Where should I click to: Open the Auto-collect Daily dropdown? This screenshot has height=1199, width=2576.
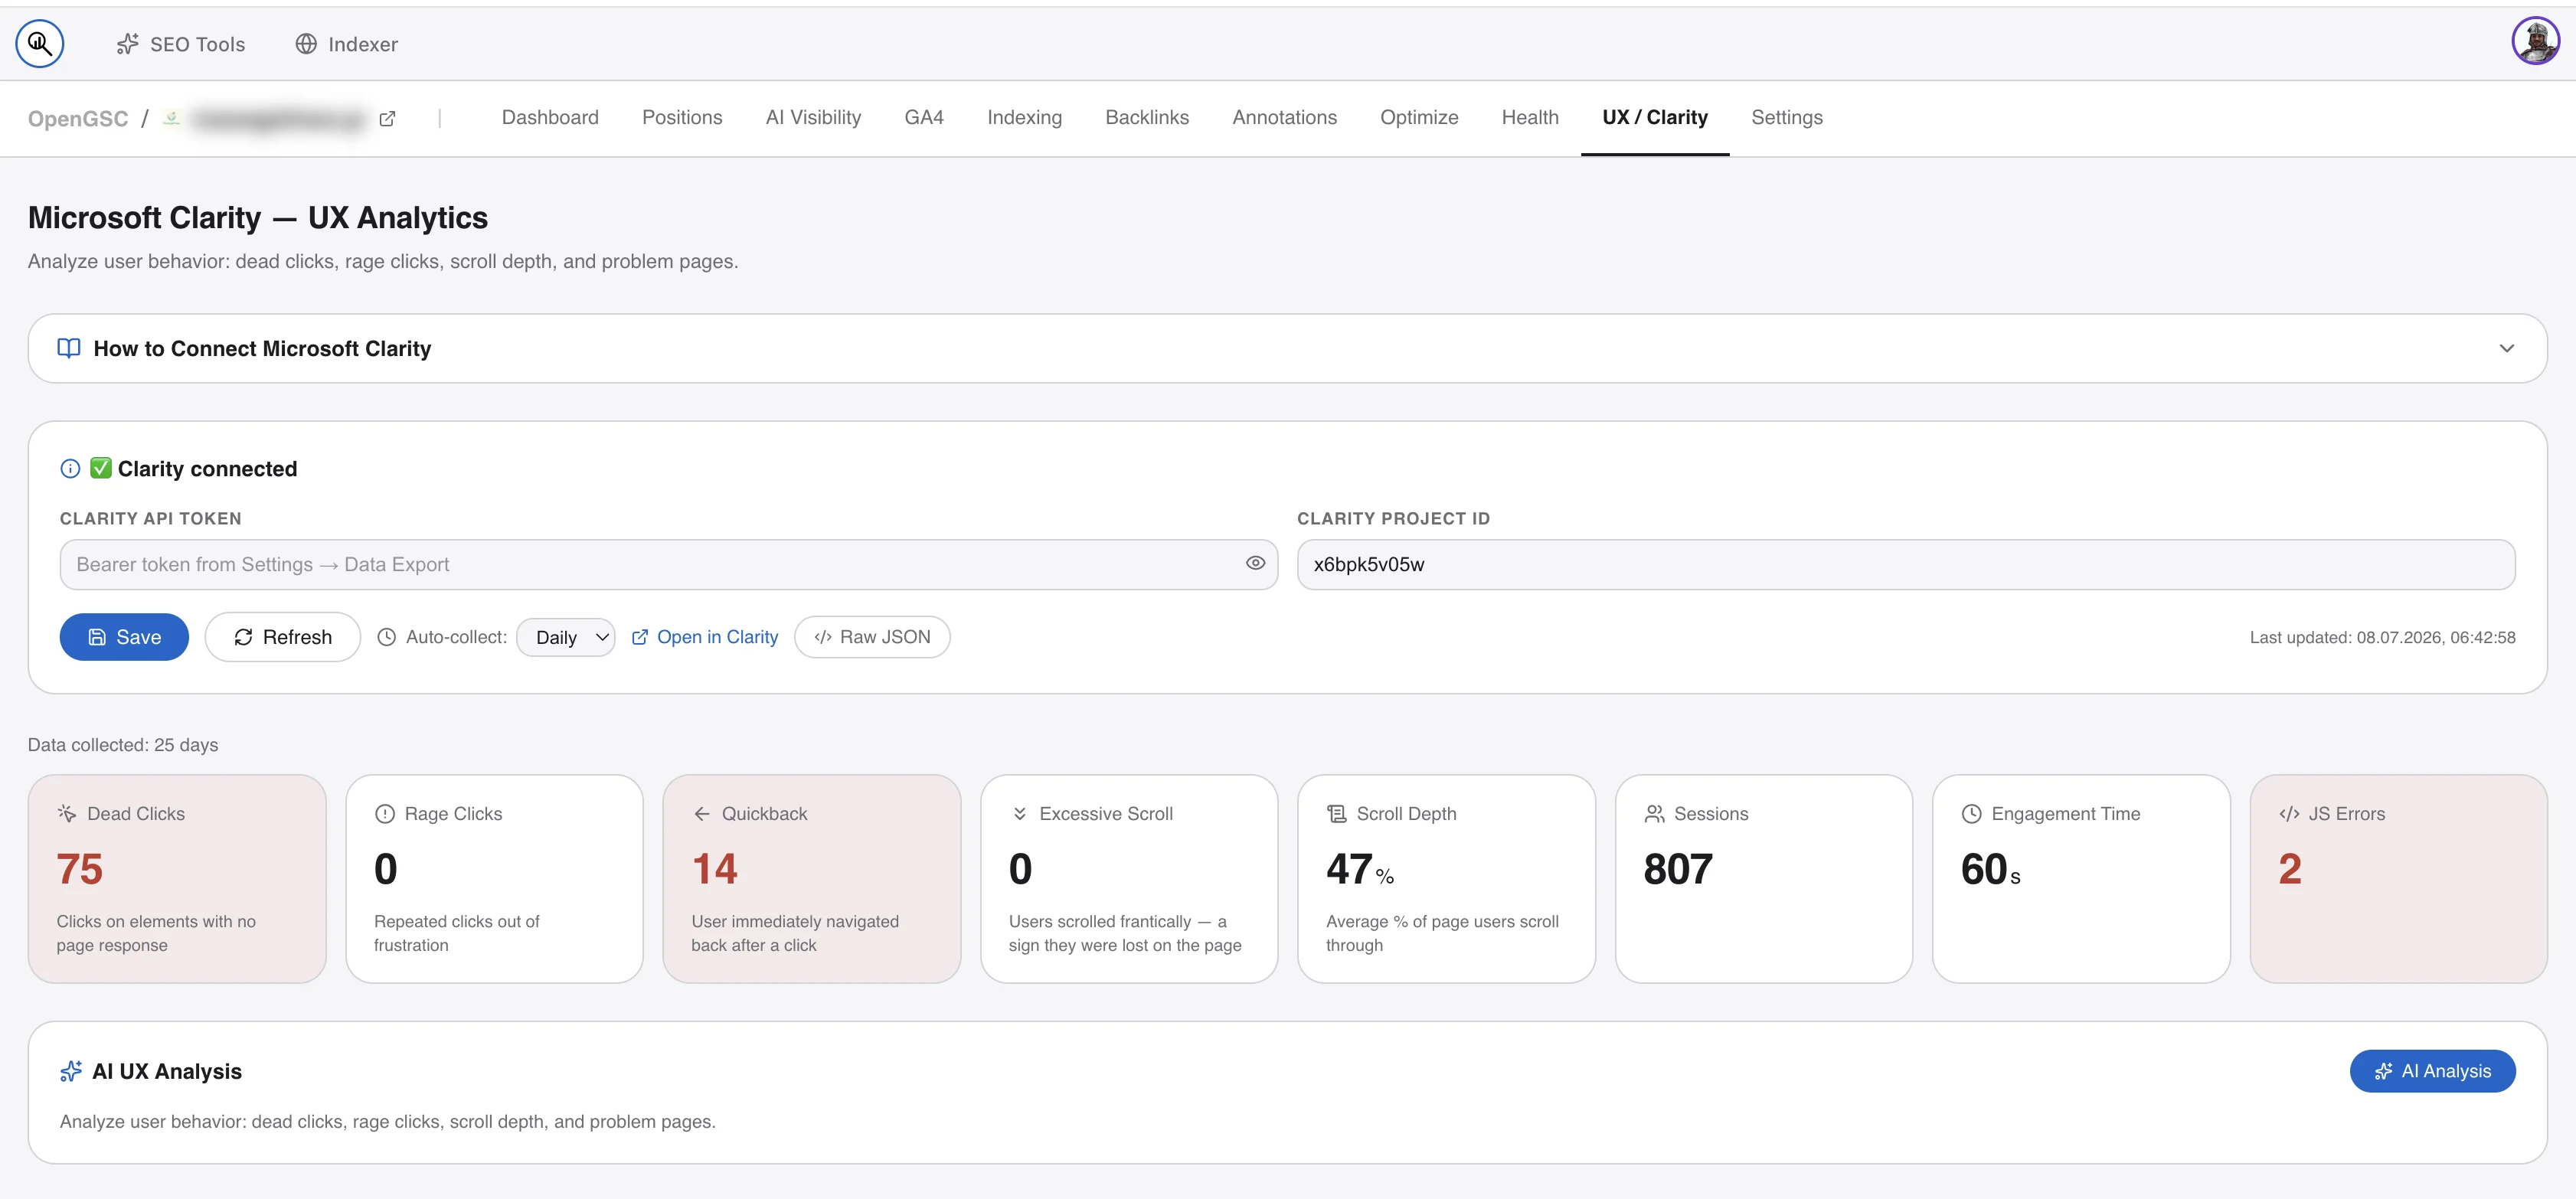click(x=566, y=637)
